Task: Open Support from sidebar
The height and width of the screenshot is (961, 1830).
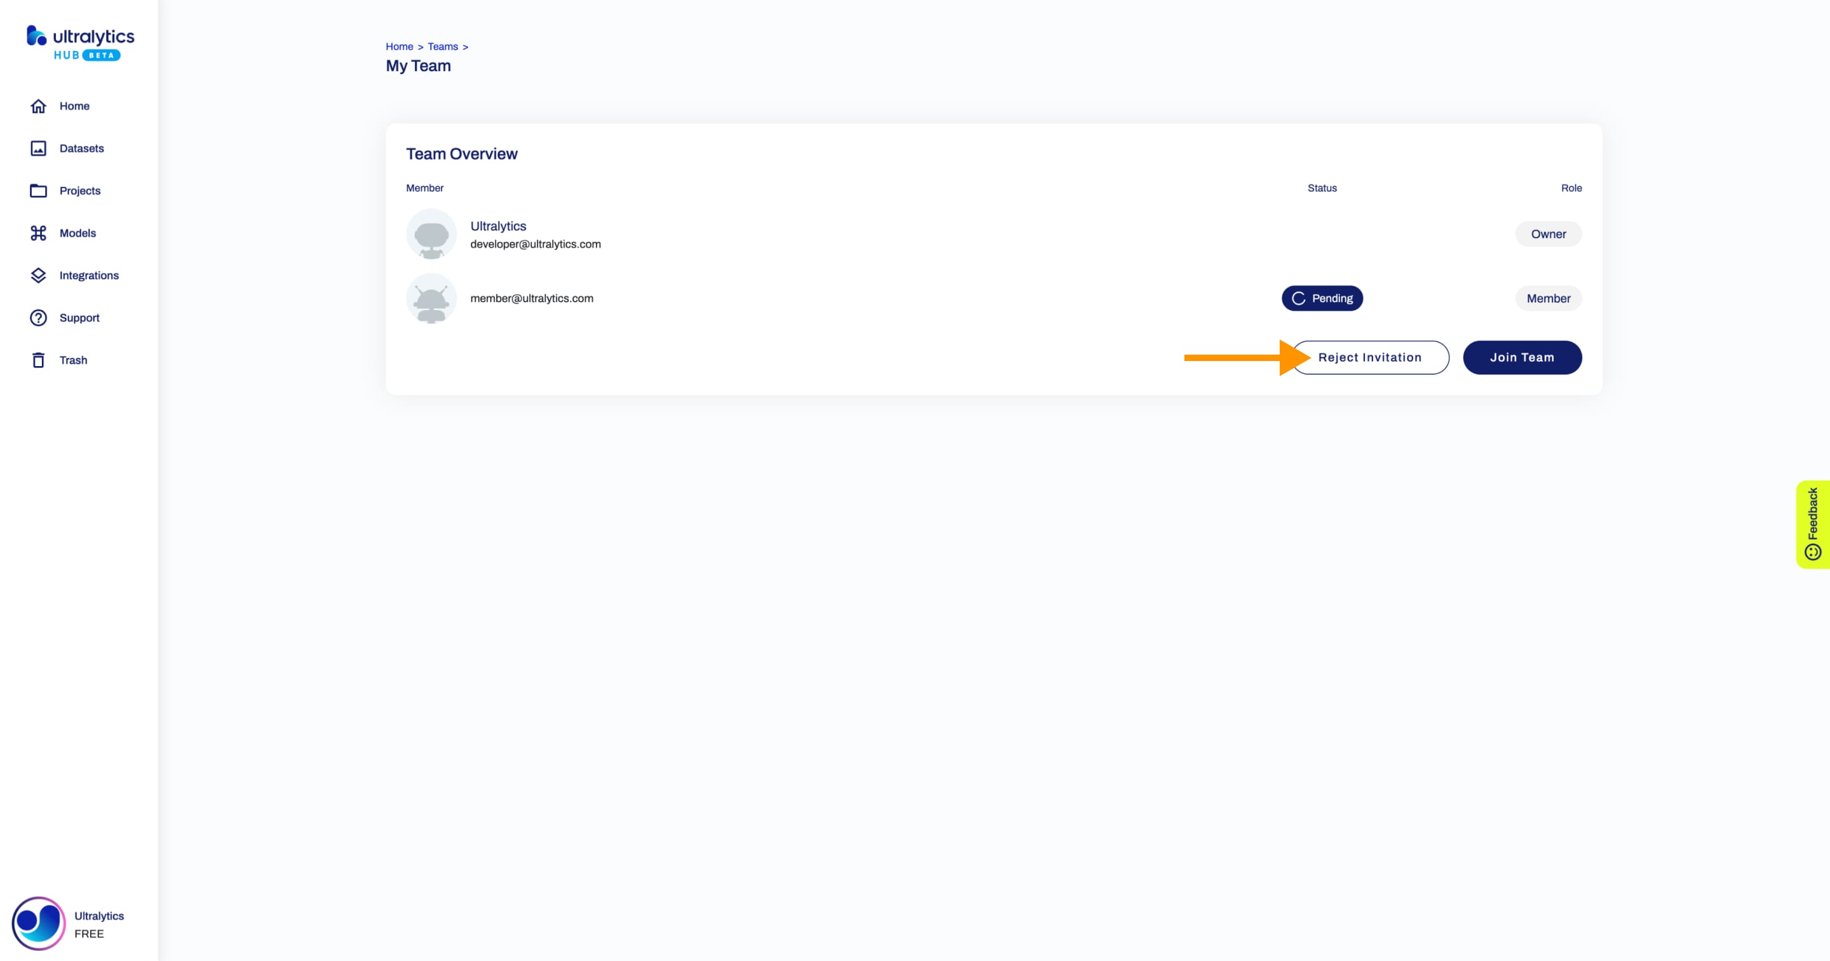Action: 79,317
